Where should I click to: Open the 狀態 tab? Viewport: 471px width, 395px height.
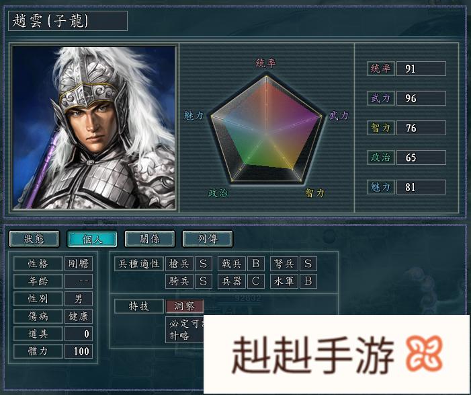point(34,239)
